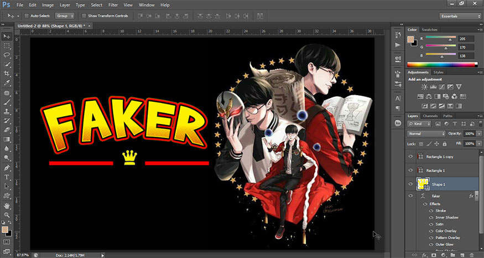
Task: Toggle the Color Overlay effect visibility
Action: [431, 231]
